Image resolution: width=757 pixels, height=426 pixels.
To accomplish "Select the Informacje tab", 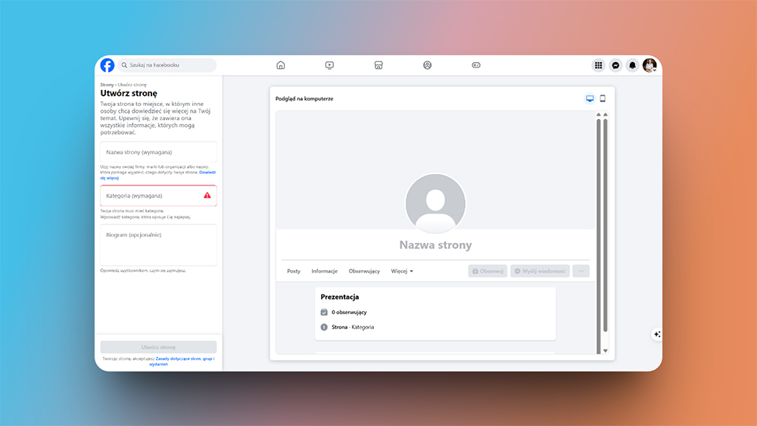I will point(324,271).
